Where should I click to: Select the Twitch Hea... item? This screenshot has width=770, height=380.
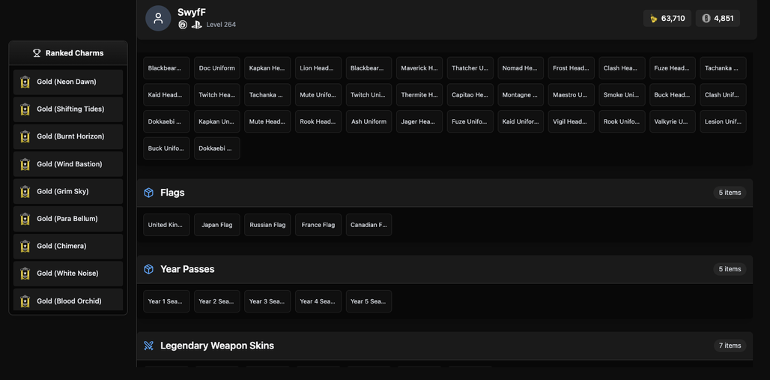pyautogui.click(x=217, y=95)
